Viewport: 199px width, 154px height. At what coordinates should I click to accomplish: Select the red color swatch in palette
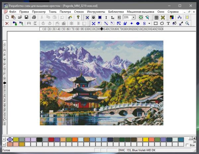51,139
